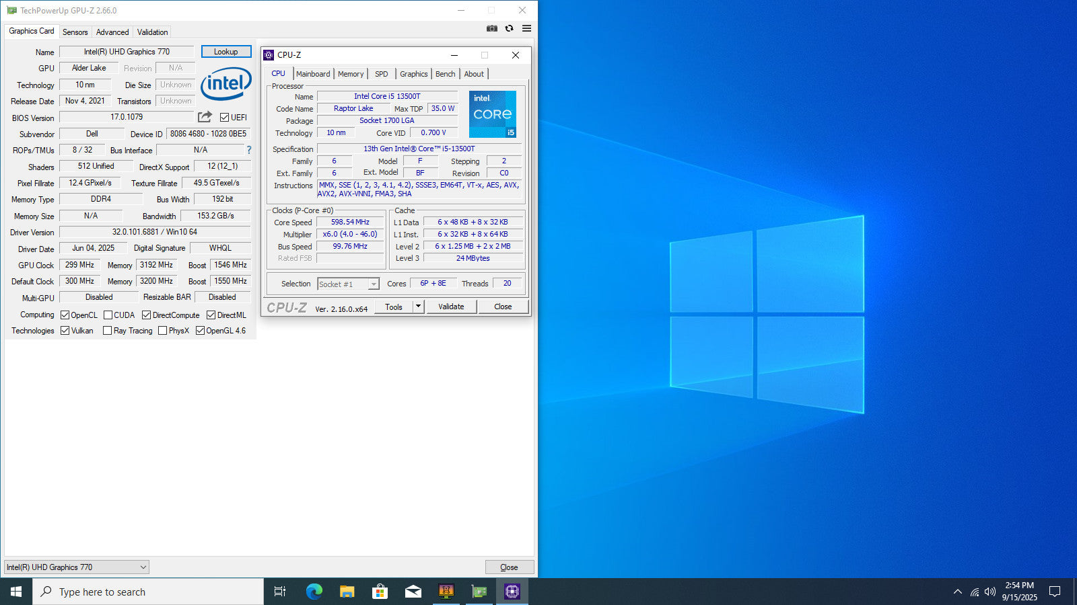Screen dimensions: 1077x605
Task: Open the SPD tab in CPU-Z
Action: point(381,74)
